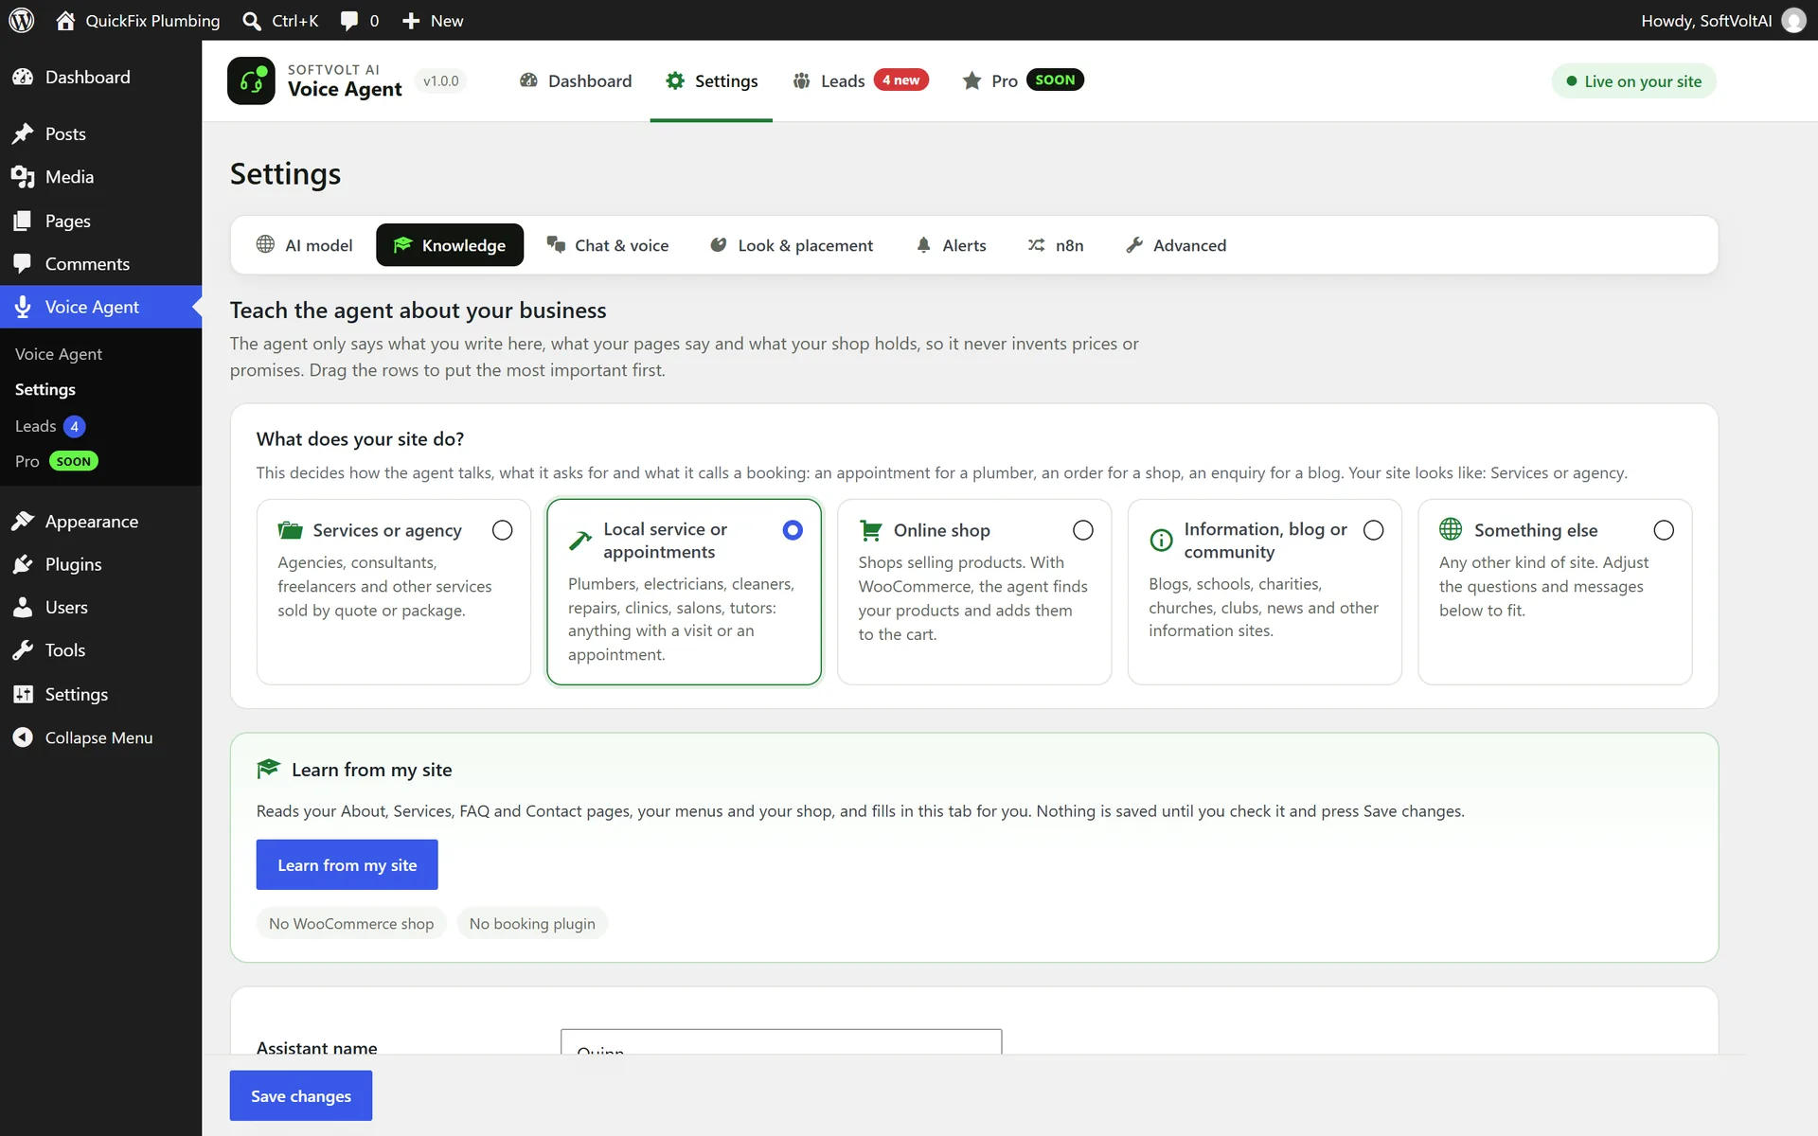The width and height of the screenshot is (1818, 1136).
Task: Click the Pages icon in sidebar
Action: pos(23,221)
